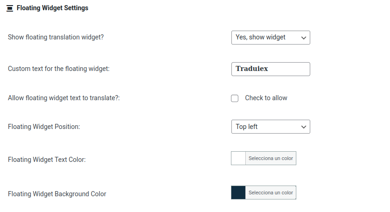This screenshot has height=212, width=390.
Task: Click the 'Check to allow' label
Action: coord(266,98)
